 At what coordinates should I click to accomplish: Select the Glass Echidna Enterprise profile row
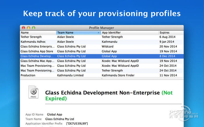click(x=102, y=47)
